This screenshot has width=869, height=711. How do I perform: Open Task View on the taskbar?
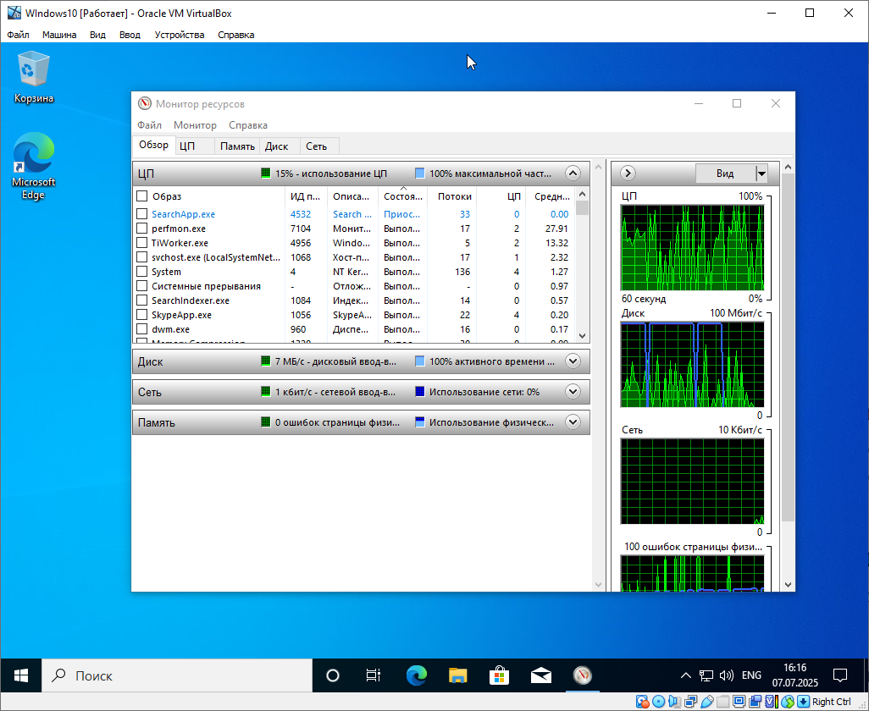[x=374, y=675]
